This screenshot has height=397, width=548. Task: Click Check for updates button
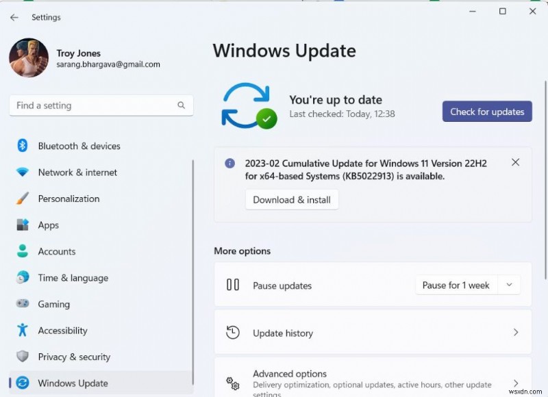[487, 112]
